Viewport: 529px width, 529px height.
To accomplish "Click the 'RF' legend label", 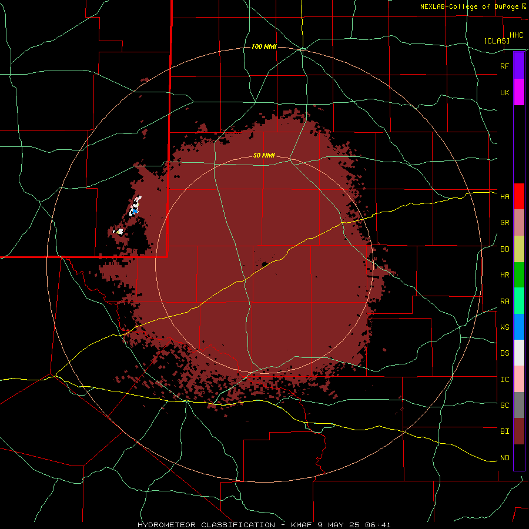I will click(x=504, y=66).
